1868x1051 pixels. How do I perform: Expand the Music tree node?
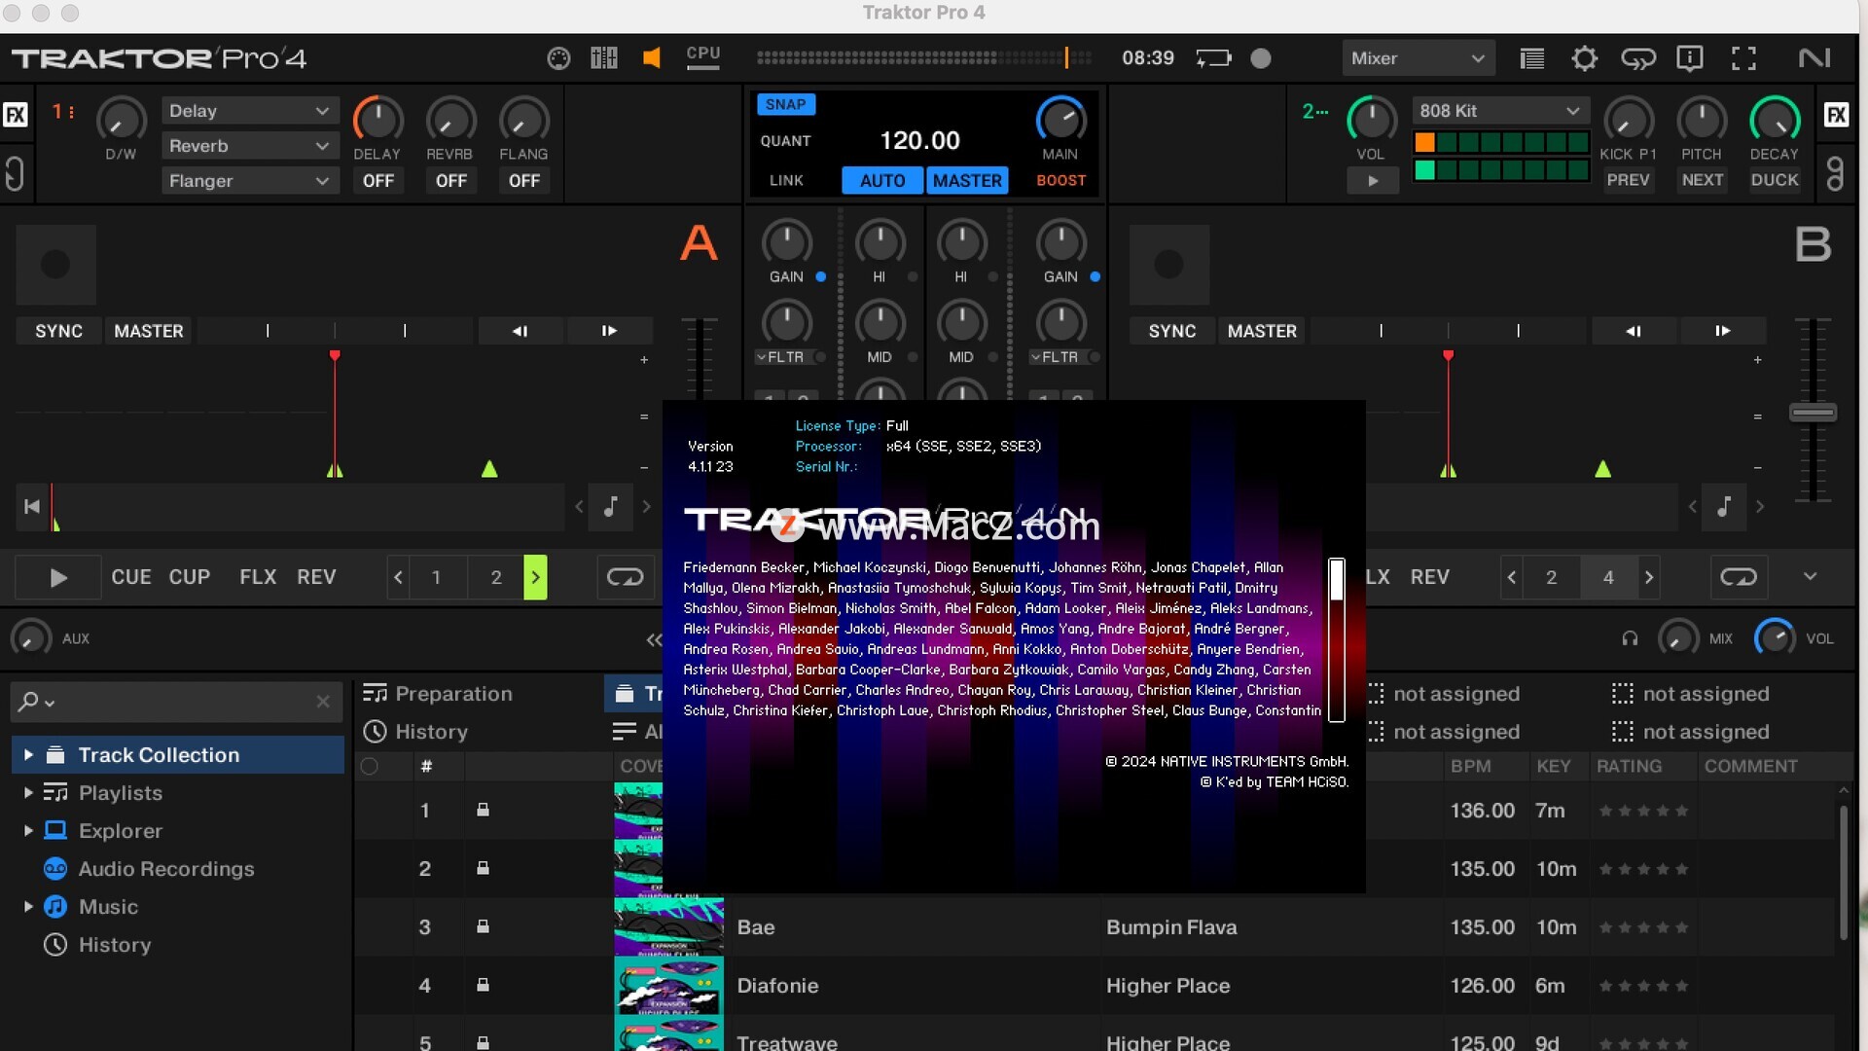coord(28,907)
